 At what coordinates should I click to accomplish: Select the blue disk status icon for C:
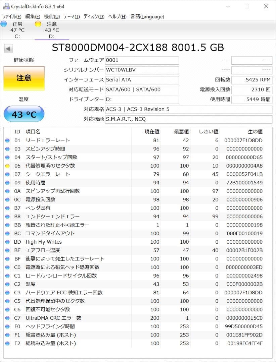(3, 24)
